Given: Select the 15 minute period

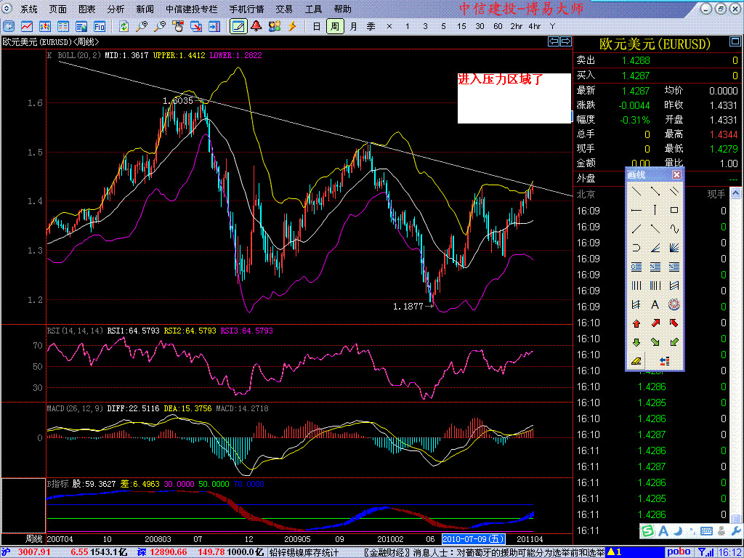Looking at the screenshot, I should coord(461,27).
